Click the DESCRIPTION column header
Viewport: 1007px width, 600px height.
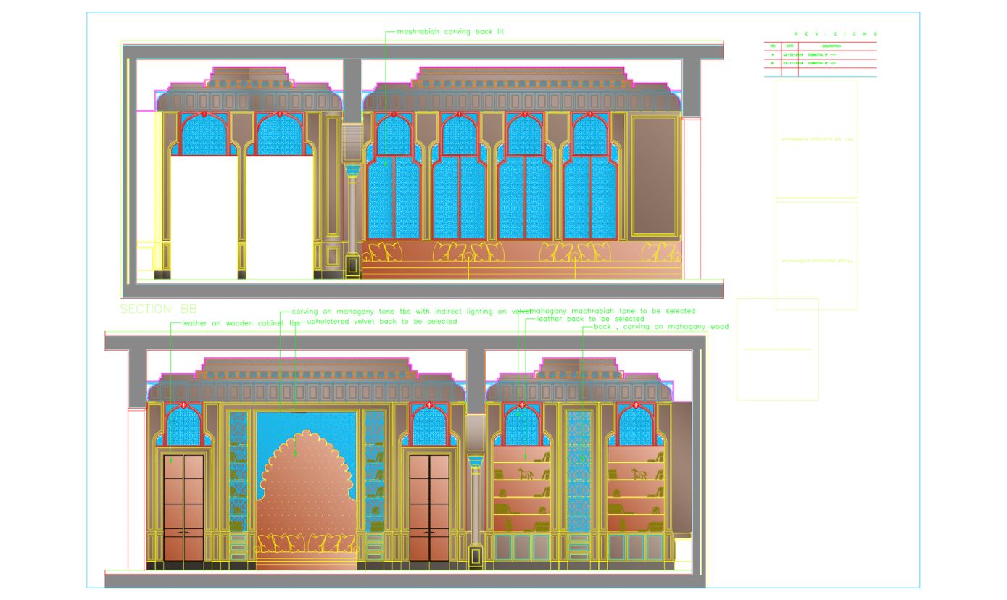pyautogui.click(x=831, y=46)
